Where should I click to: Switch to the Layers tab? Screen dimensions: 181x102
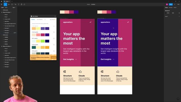point(3,8)
